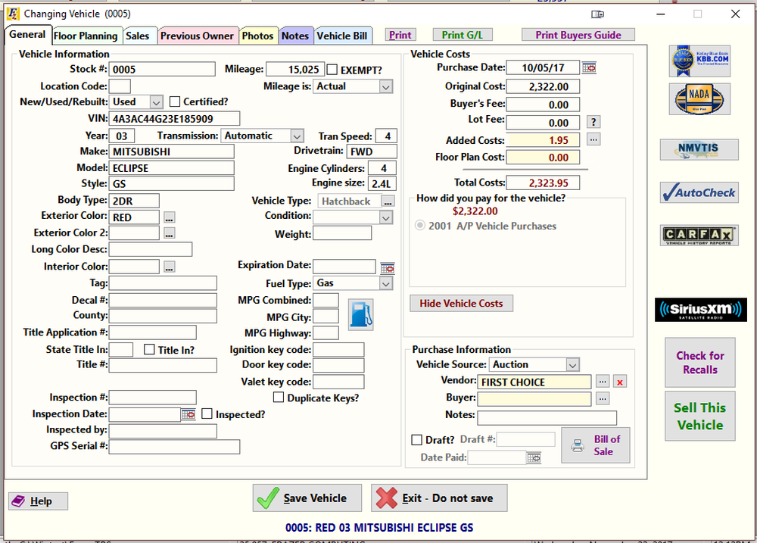The width and height of the screenshot is (757, 543).
Task: Click the SiriusXM Satellite Radio icon
Action: tap(699, 310)
